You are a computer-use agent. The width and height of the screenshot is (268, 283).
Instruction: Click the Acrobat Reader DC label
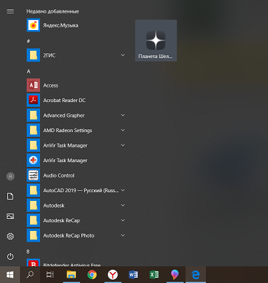tap(64, 100)
